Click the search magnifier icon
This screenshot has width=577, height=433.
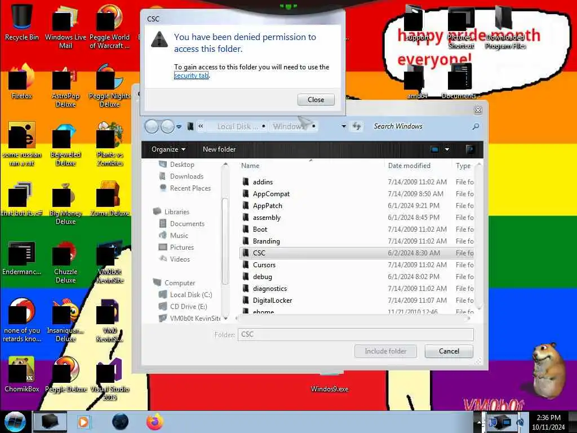click(476, 126)
